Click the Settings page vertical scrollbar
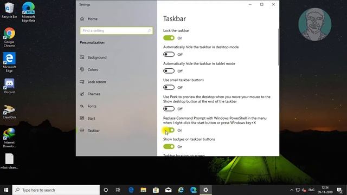 pyautogui.click(x=278, y=47)
